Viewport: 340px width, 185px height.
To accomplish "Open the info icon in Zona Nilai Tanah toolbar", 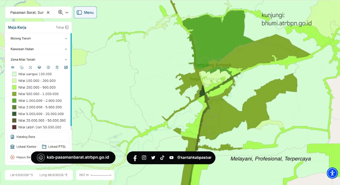I will (48, 67).
